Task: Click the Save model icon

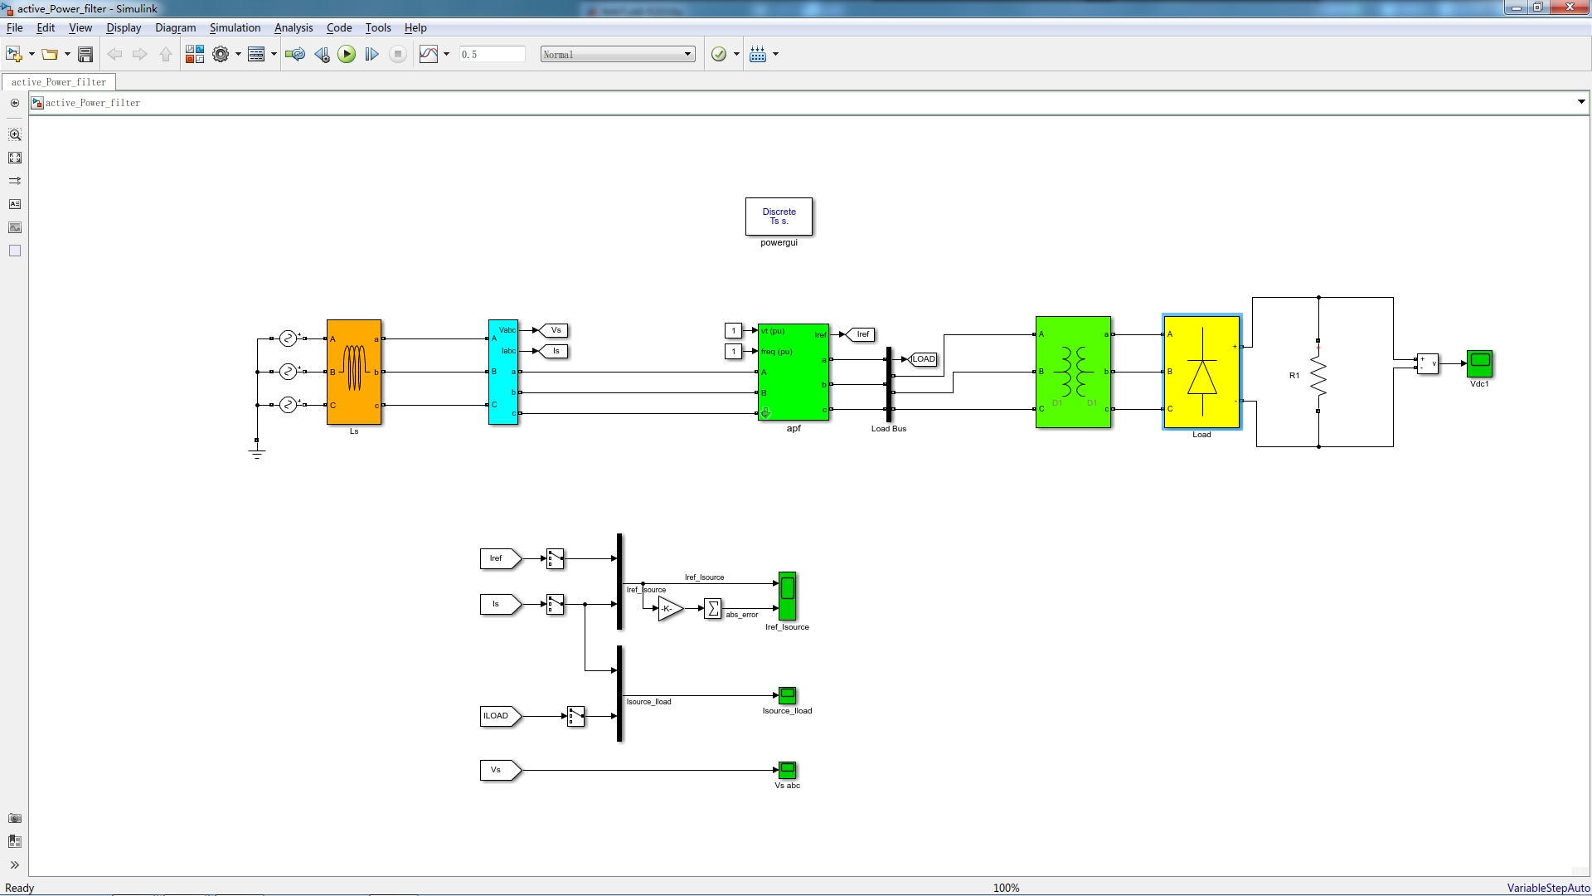Action: tap(85, 55)
